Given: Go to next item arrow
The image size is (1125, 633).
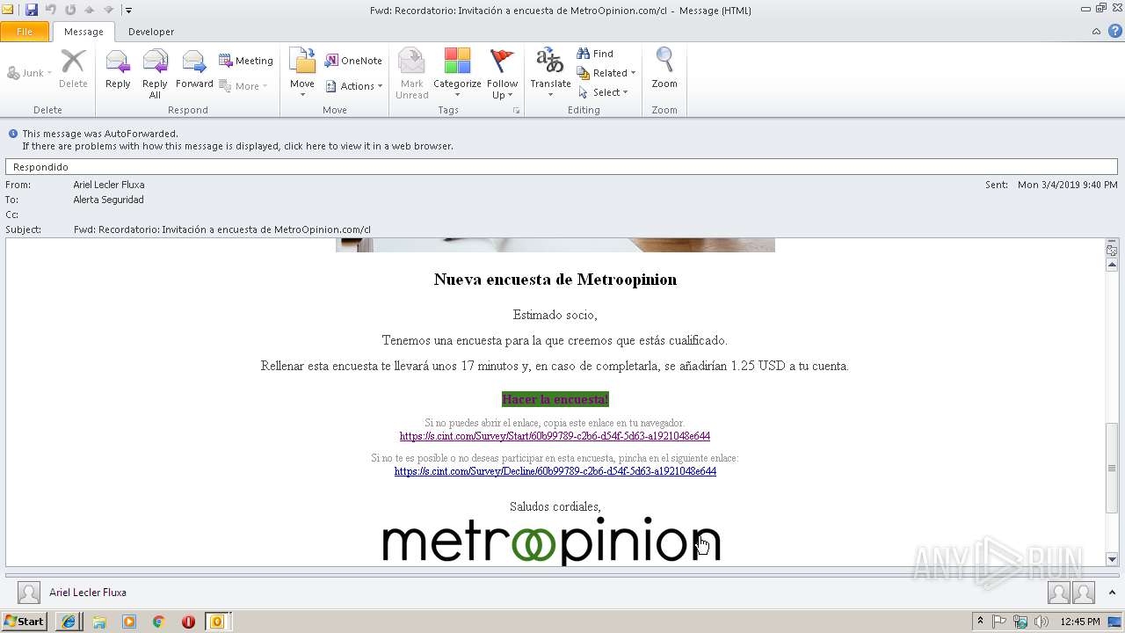Looking at the screenshot, I should pyautogui.click(x=109, y=10).
